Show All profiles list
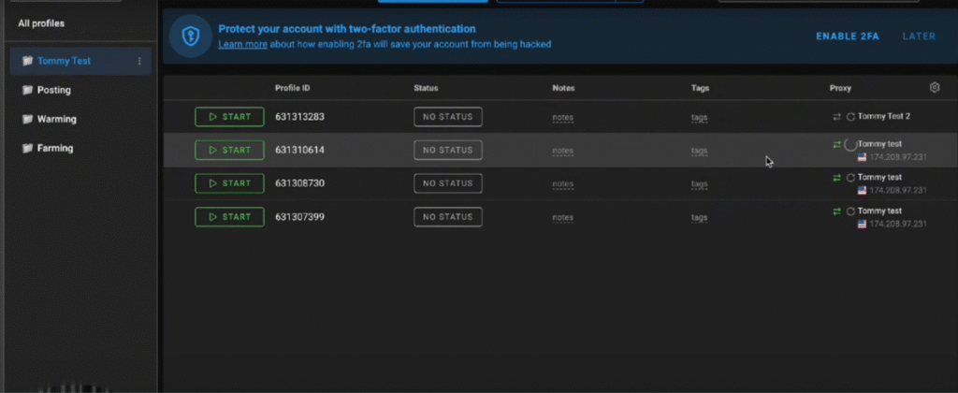958x393 pixels. tap(41, 23)
